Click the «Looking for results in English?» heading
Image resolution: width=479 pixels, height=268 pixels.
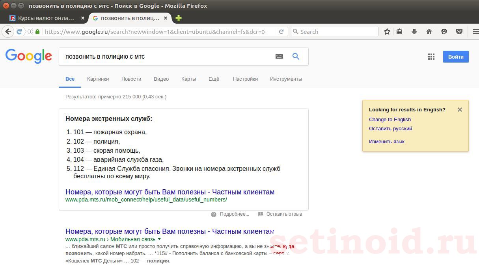tap(407, 110)
